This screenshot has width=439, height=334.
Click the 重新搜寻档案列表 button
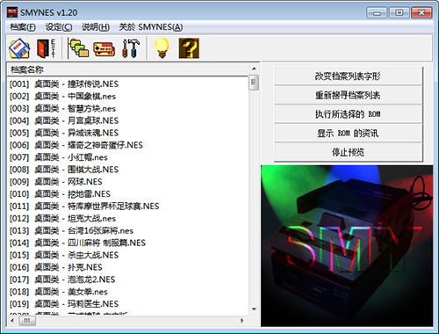point(348,95)
